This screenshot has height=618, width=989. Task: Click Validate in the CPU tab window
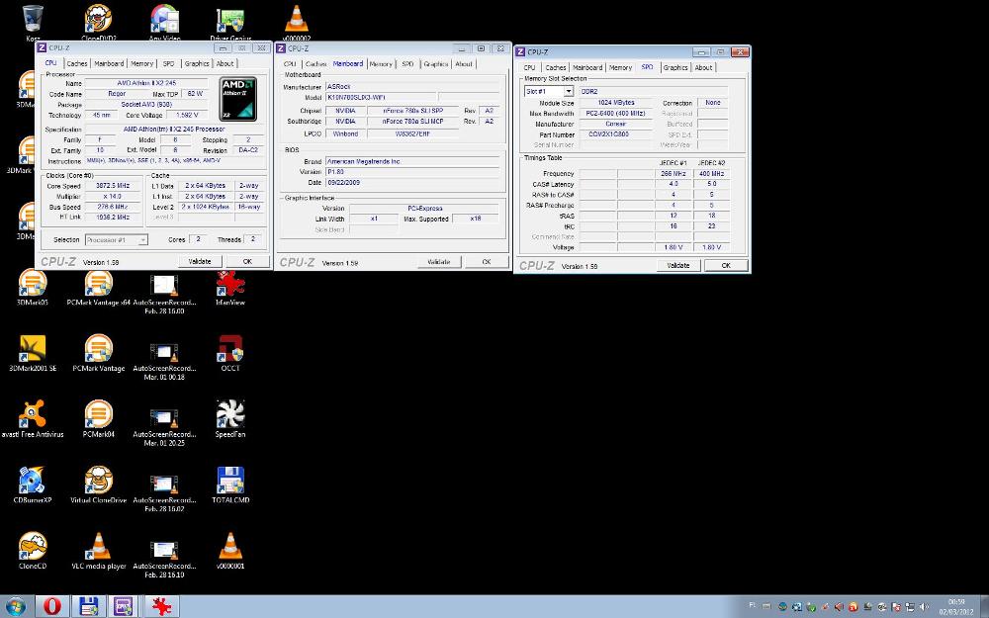pos(200,261)
